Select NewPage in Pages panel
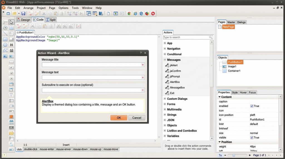The image size is (285, 159). (x=229, y=27)
